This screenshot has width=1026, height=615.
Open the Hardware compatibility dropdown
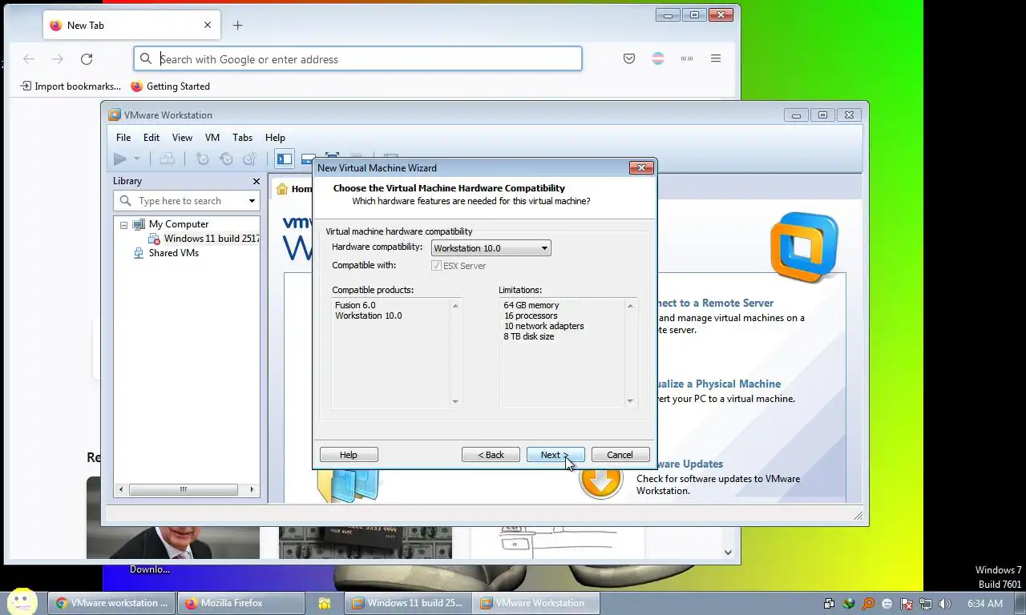coord(491,248)
